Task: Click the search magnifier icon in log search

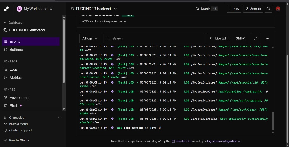Action: tap(108, 38)
